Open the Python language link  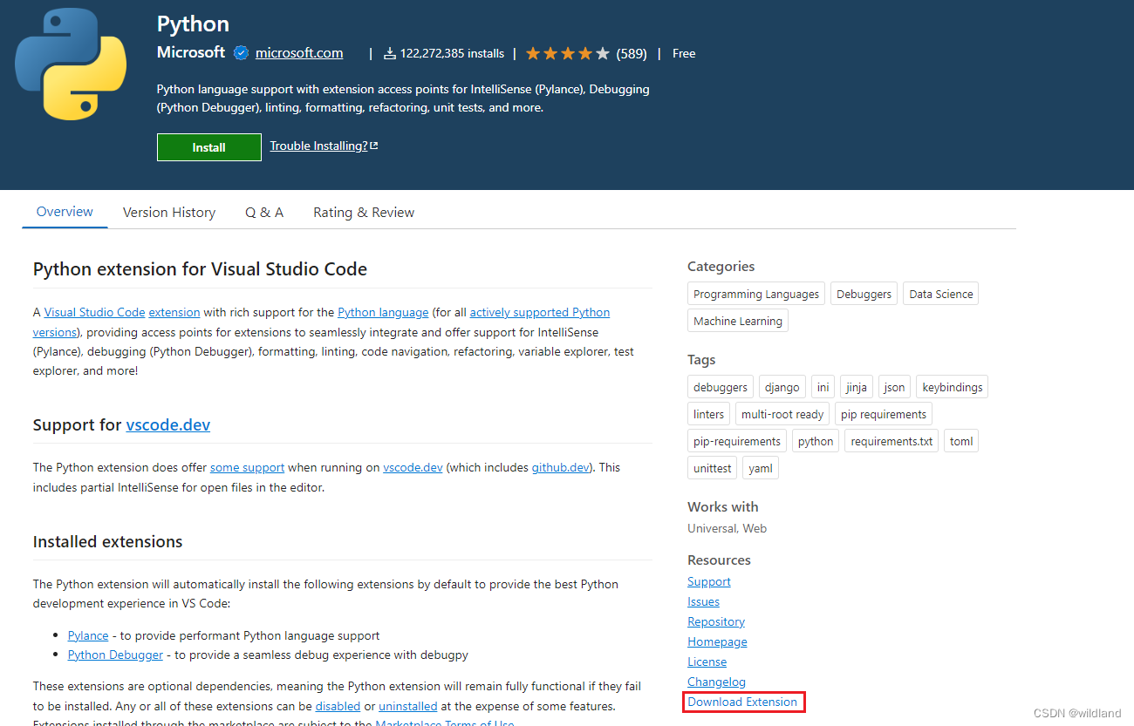pyautogui.click(x=383, y=312)
